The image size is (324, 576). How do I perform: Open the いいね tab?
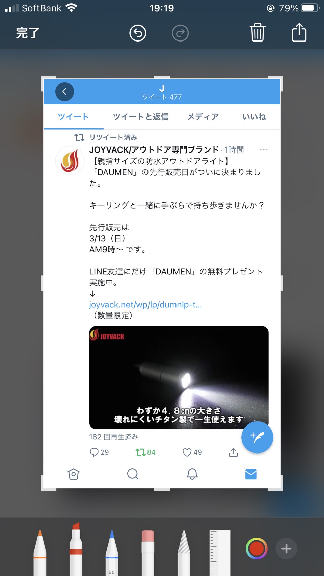pyautogui.click(x=254, y=117)
